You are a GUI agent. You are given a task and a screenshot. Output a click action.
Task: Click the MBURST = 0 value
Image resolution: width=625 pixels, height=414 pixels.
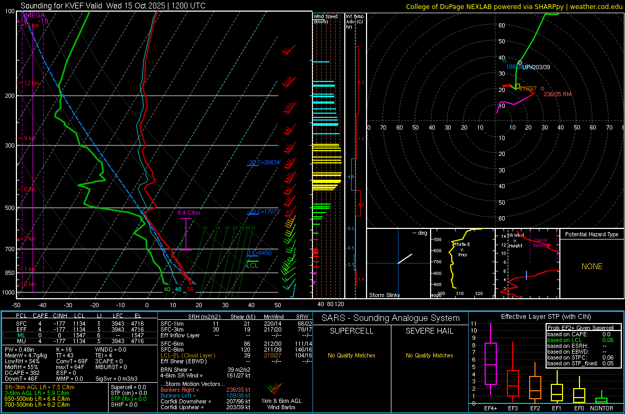[x=111, y=367]
